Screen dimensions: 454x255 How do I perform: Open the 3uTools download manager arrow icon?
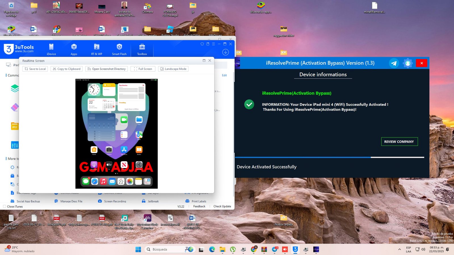tap(226, 52)
